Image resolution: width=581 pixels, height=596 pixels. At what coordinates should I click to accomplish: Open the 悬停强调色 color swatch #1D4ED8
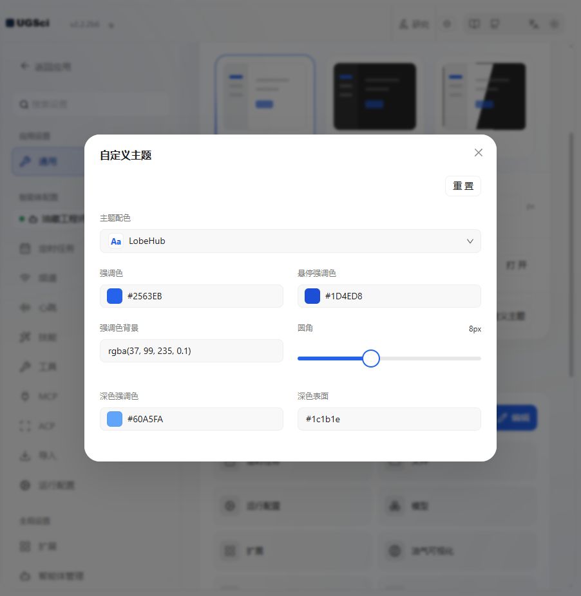(312, 296)
